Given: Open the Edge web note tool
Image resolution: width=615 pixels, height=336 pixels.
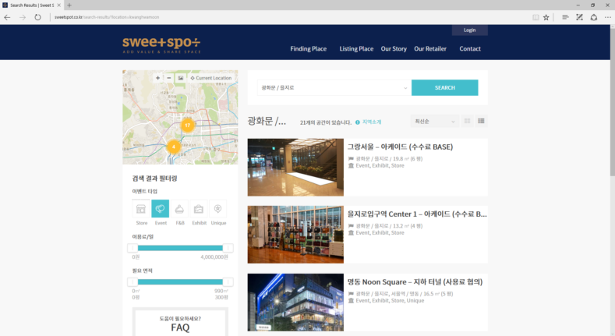Looking at the screenshot, I should tap(579, 16).
